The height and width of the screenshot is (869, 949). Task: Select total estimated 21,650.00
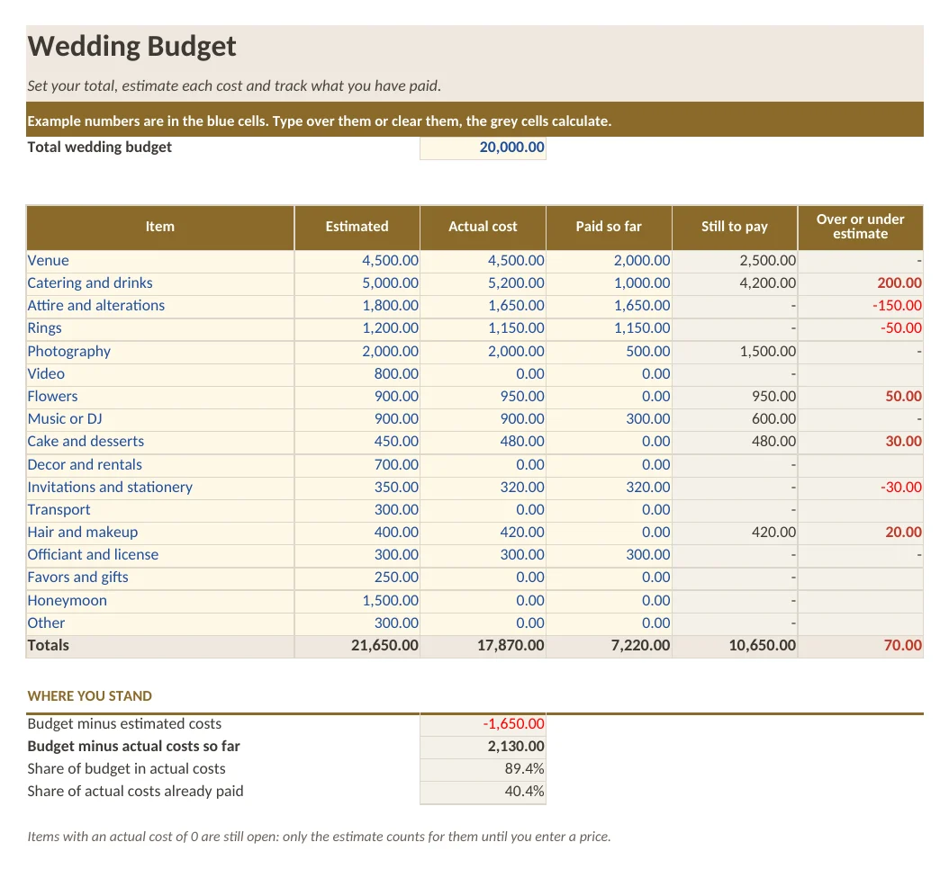pos(357,646)
